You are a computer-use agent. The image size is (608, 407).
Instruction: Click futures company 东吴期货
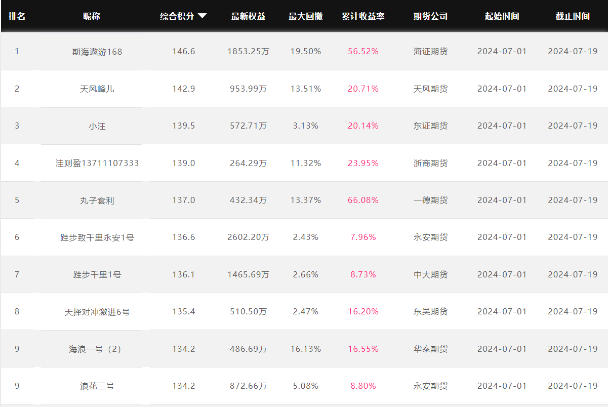click(430, 312)
